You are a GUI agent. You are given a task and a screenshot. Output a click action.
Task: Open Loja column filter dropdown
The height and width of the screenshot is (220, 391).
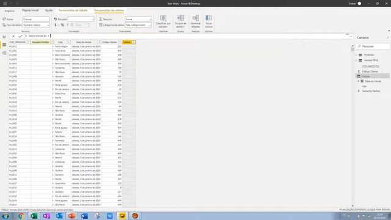coord(68,42)
